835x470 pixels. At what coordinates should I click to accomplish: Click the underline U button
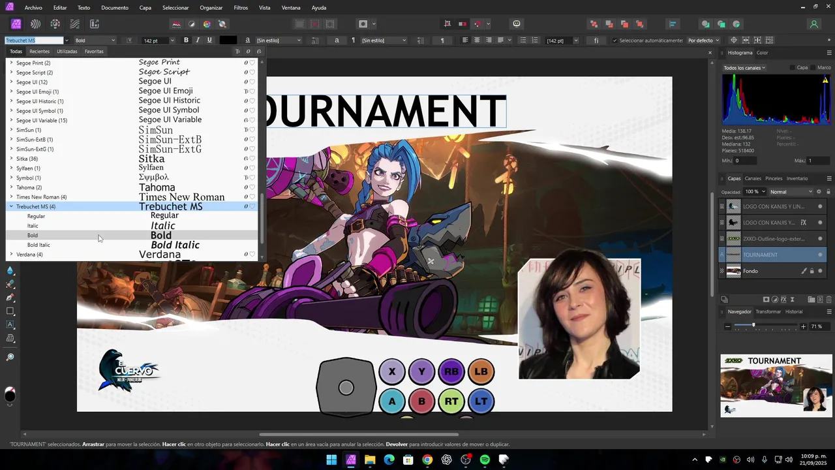point(209,40)
